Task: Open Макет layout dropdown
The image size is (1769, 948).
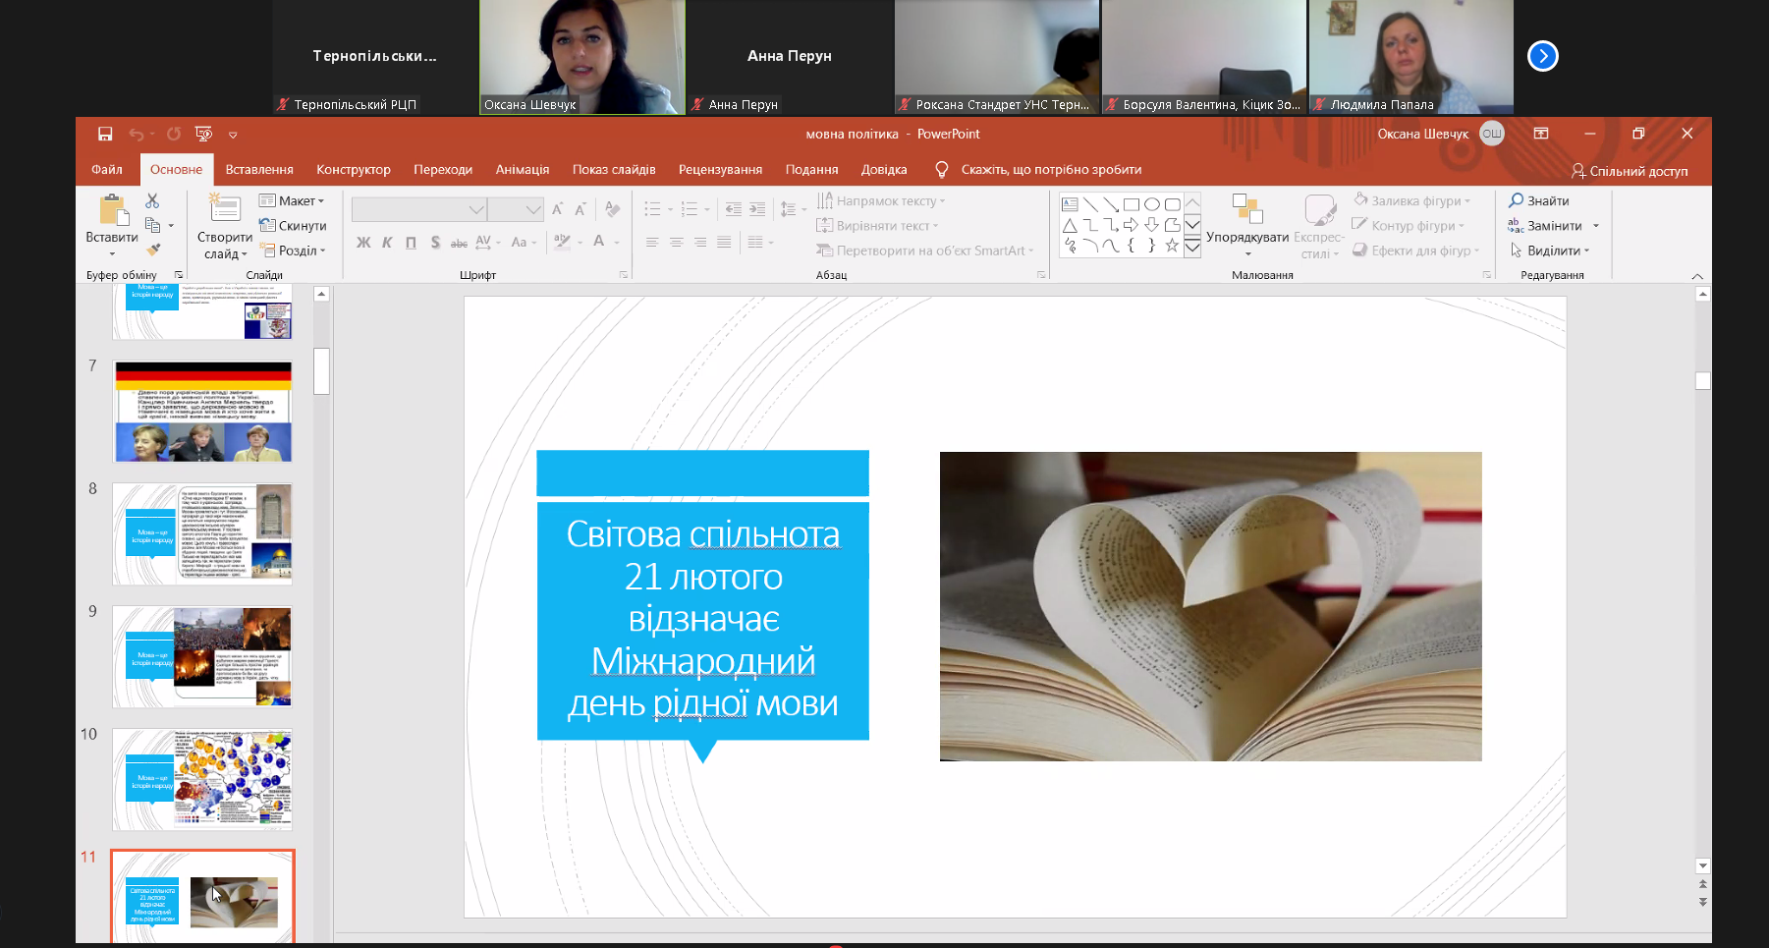Action: pyautogui.click(x=292, y=200)
